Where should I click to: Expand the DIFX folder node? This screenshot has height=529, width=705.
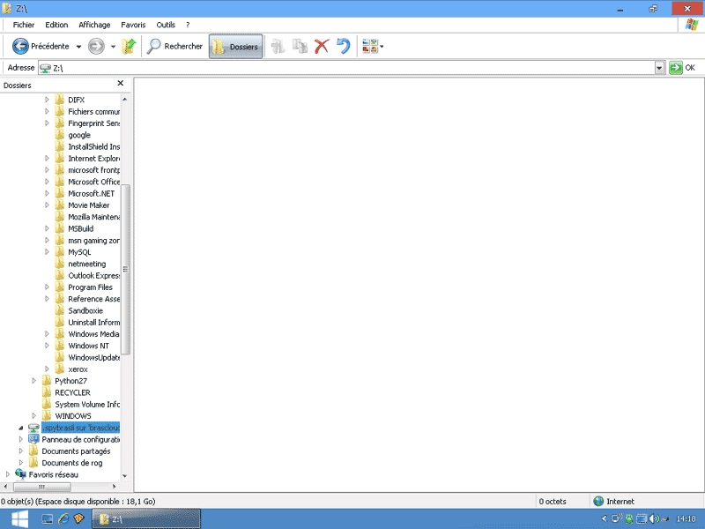(47, 100)
